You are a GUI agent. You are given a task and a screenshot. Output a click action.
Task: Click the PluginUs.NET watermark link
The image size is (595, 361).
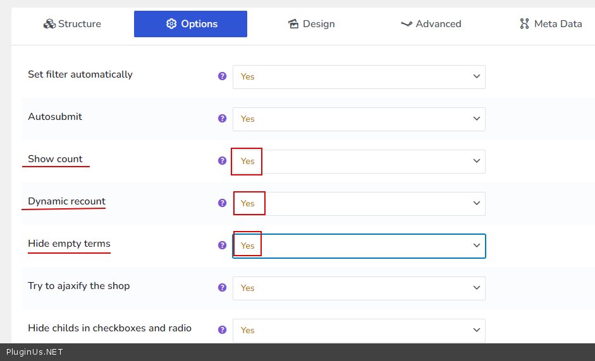click(x=35, y=352)
